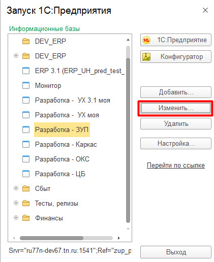The height and width of the screenshot is (262, 214).
Task: Select the Финансы folder icon
Action: (x=26, y=218)
